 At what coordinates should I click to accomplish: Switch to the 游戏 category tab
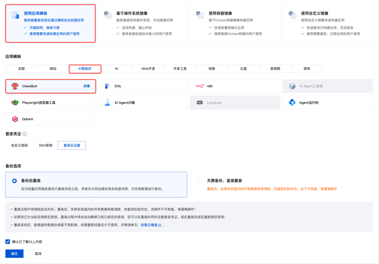tap(307, 69)
